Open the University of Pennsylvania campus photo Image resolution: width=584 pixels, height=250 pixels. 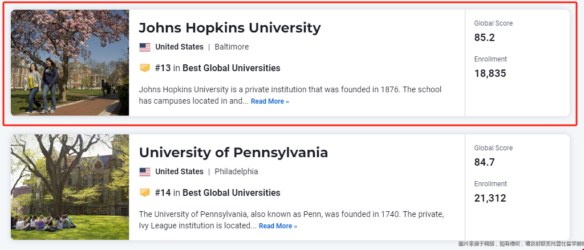pos(70,187)
